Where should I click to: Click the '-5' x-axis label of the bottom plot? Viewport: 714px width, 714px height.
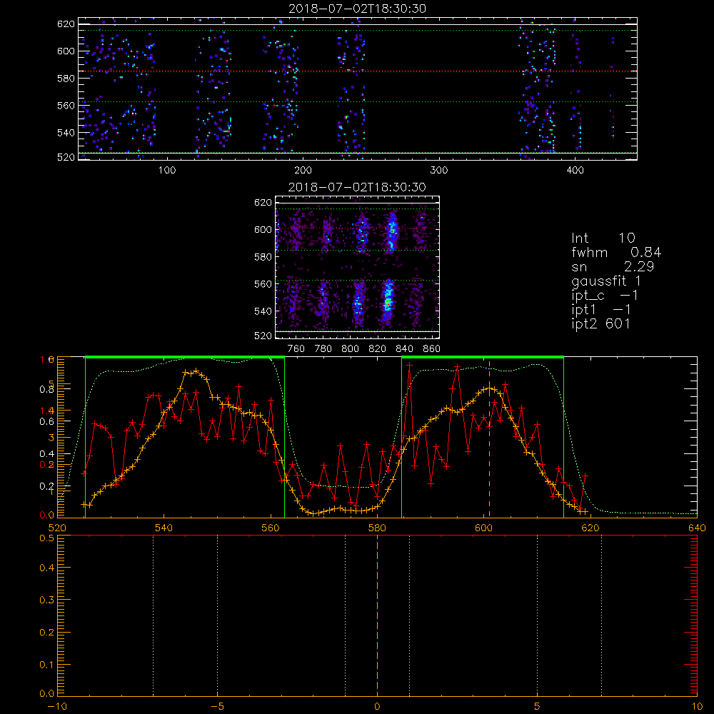pyautogui.click(x=218, y=707)
